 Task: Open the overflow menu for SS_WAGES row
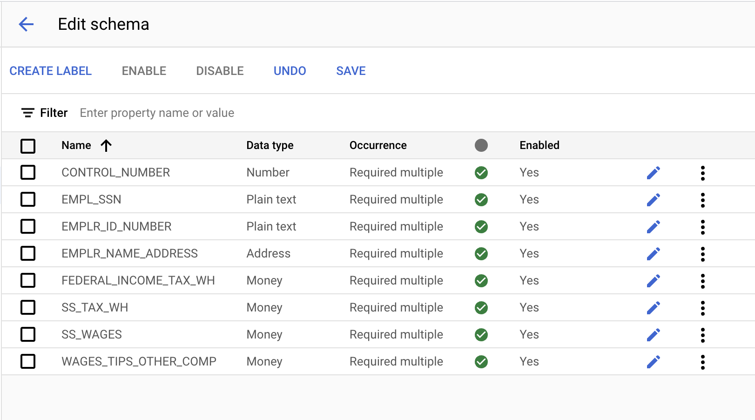click(702, 334)
